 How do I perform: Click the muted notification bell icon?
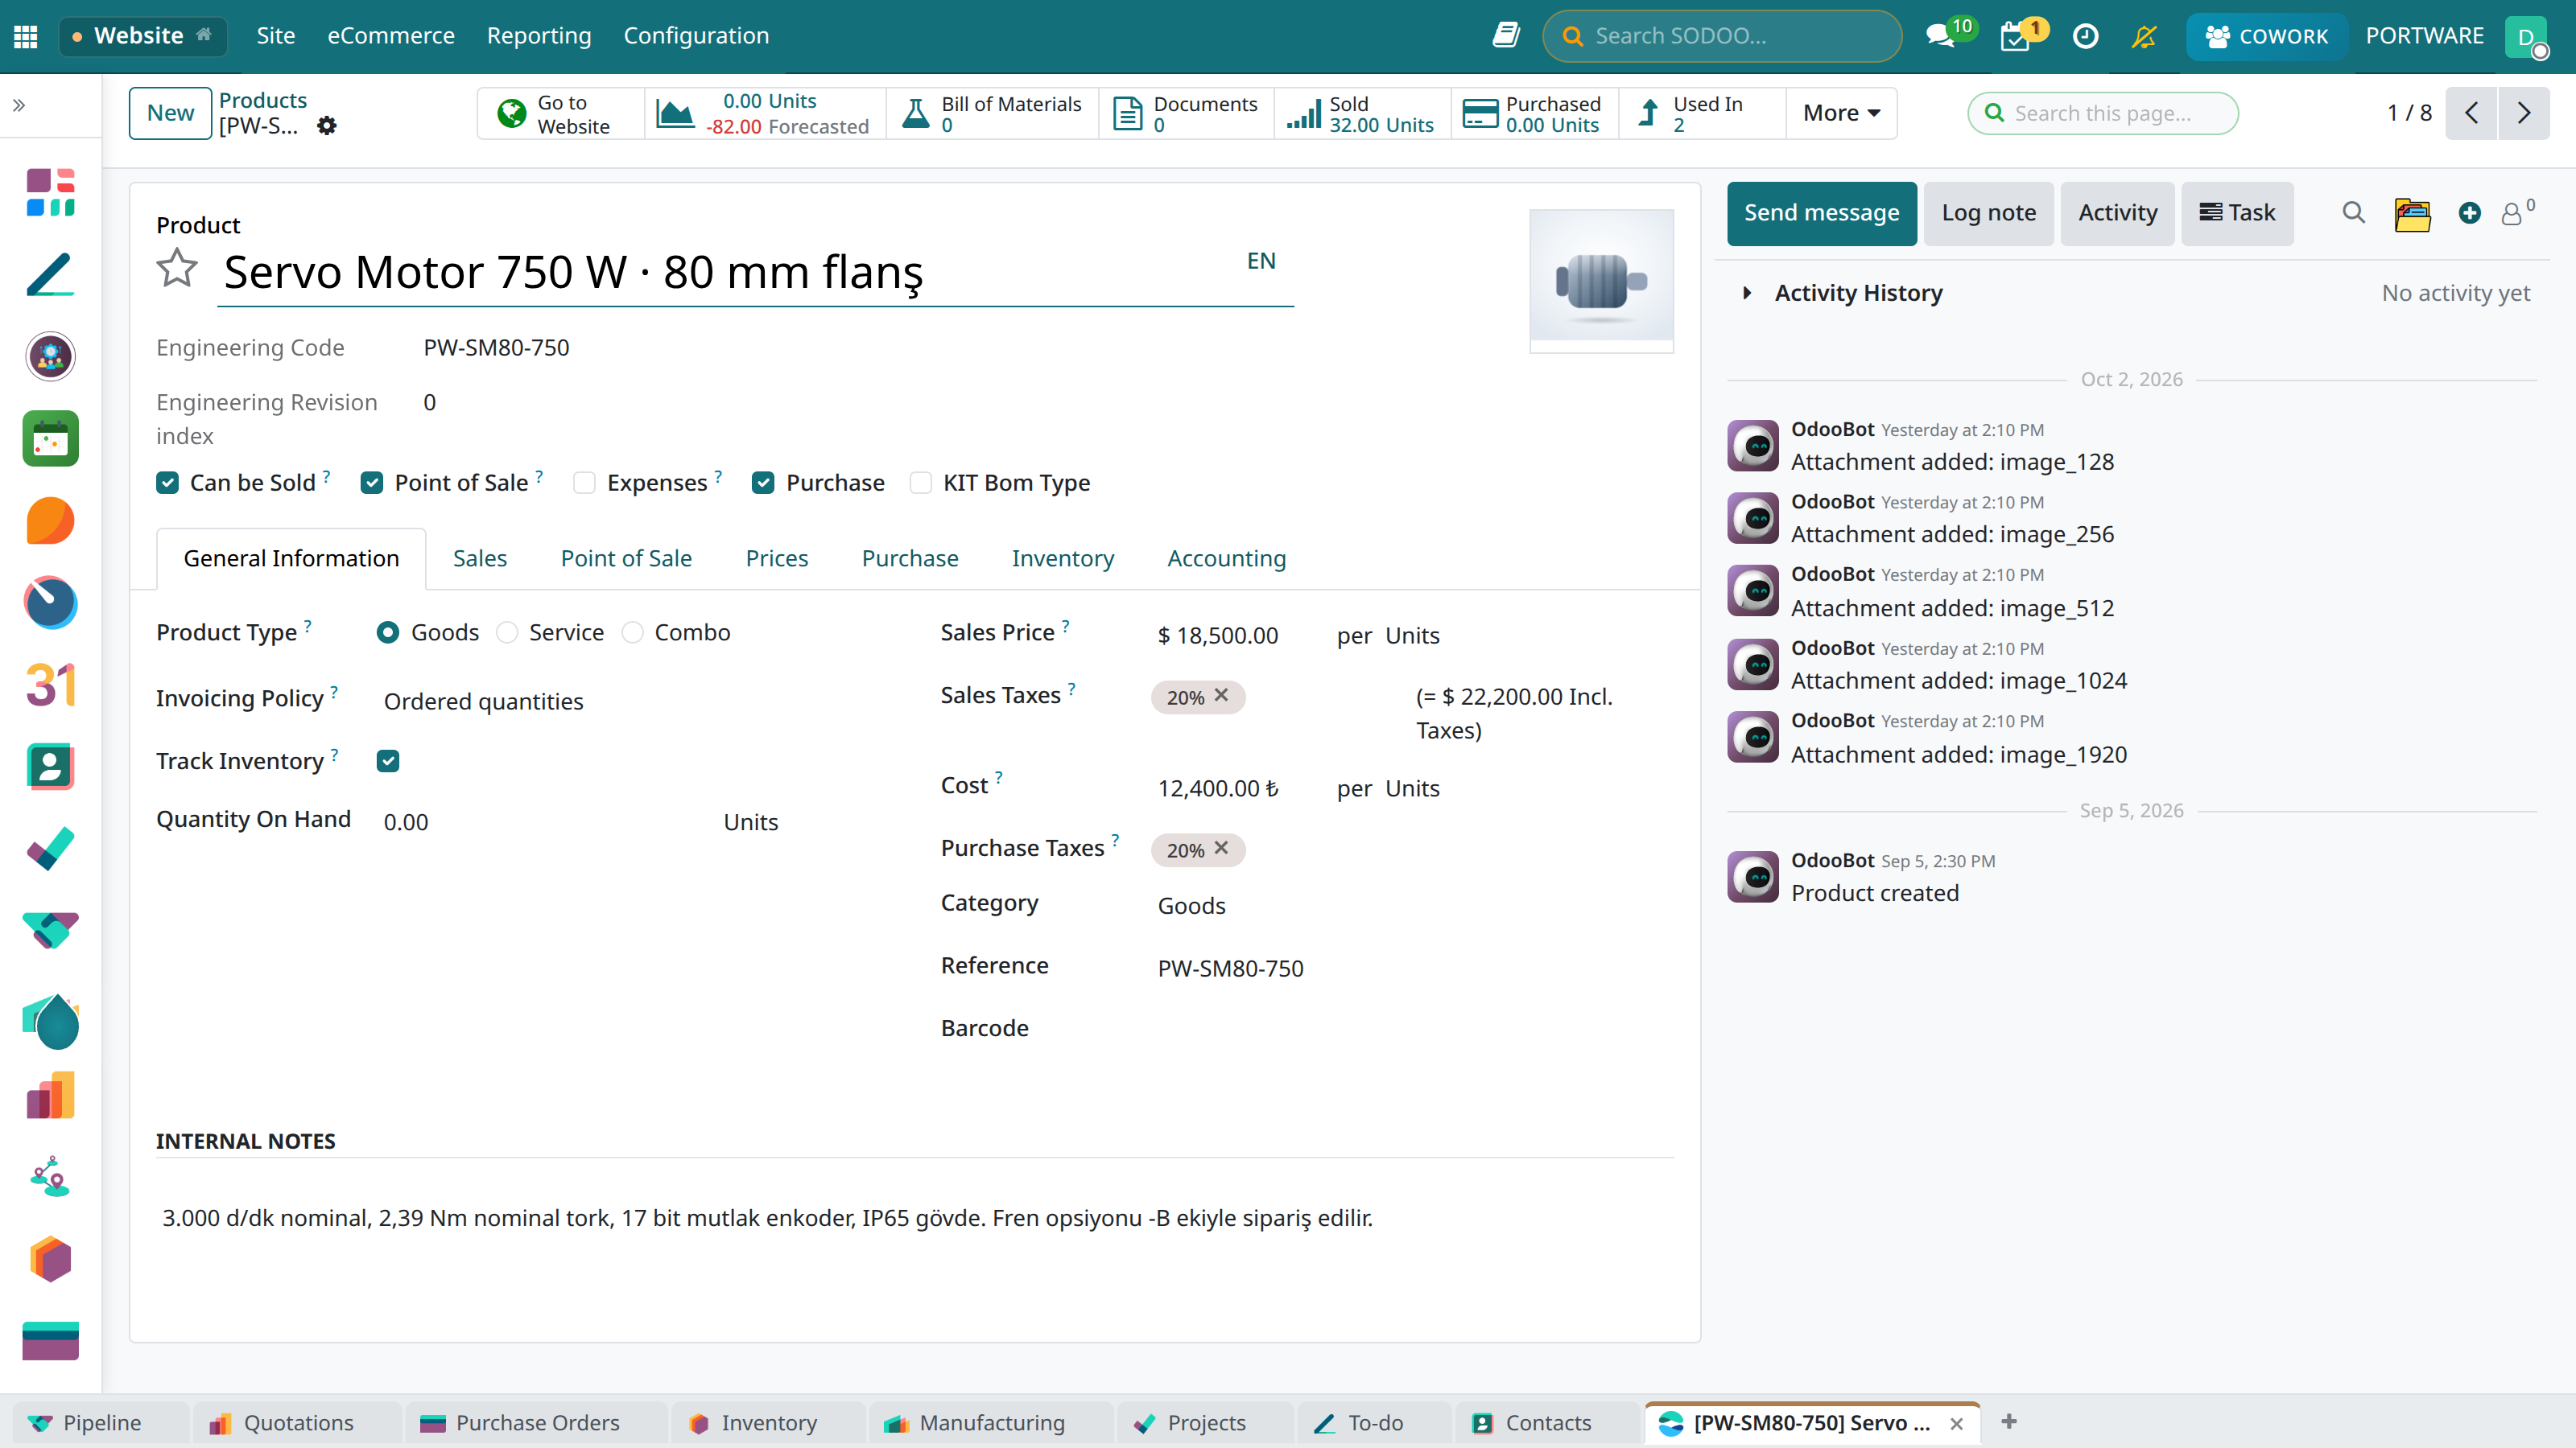coord(2144,36)
